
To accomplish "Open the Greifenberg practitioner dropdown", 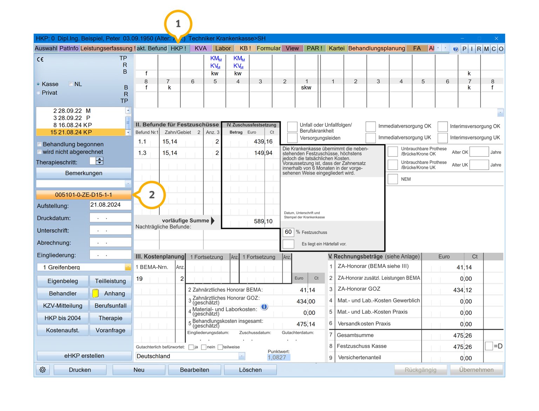I will click(x=128, y=267).
